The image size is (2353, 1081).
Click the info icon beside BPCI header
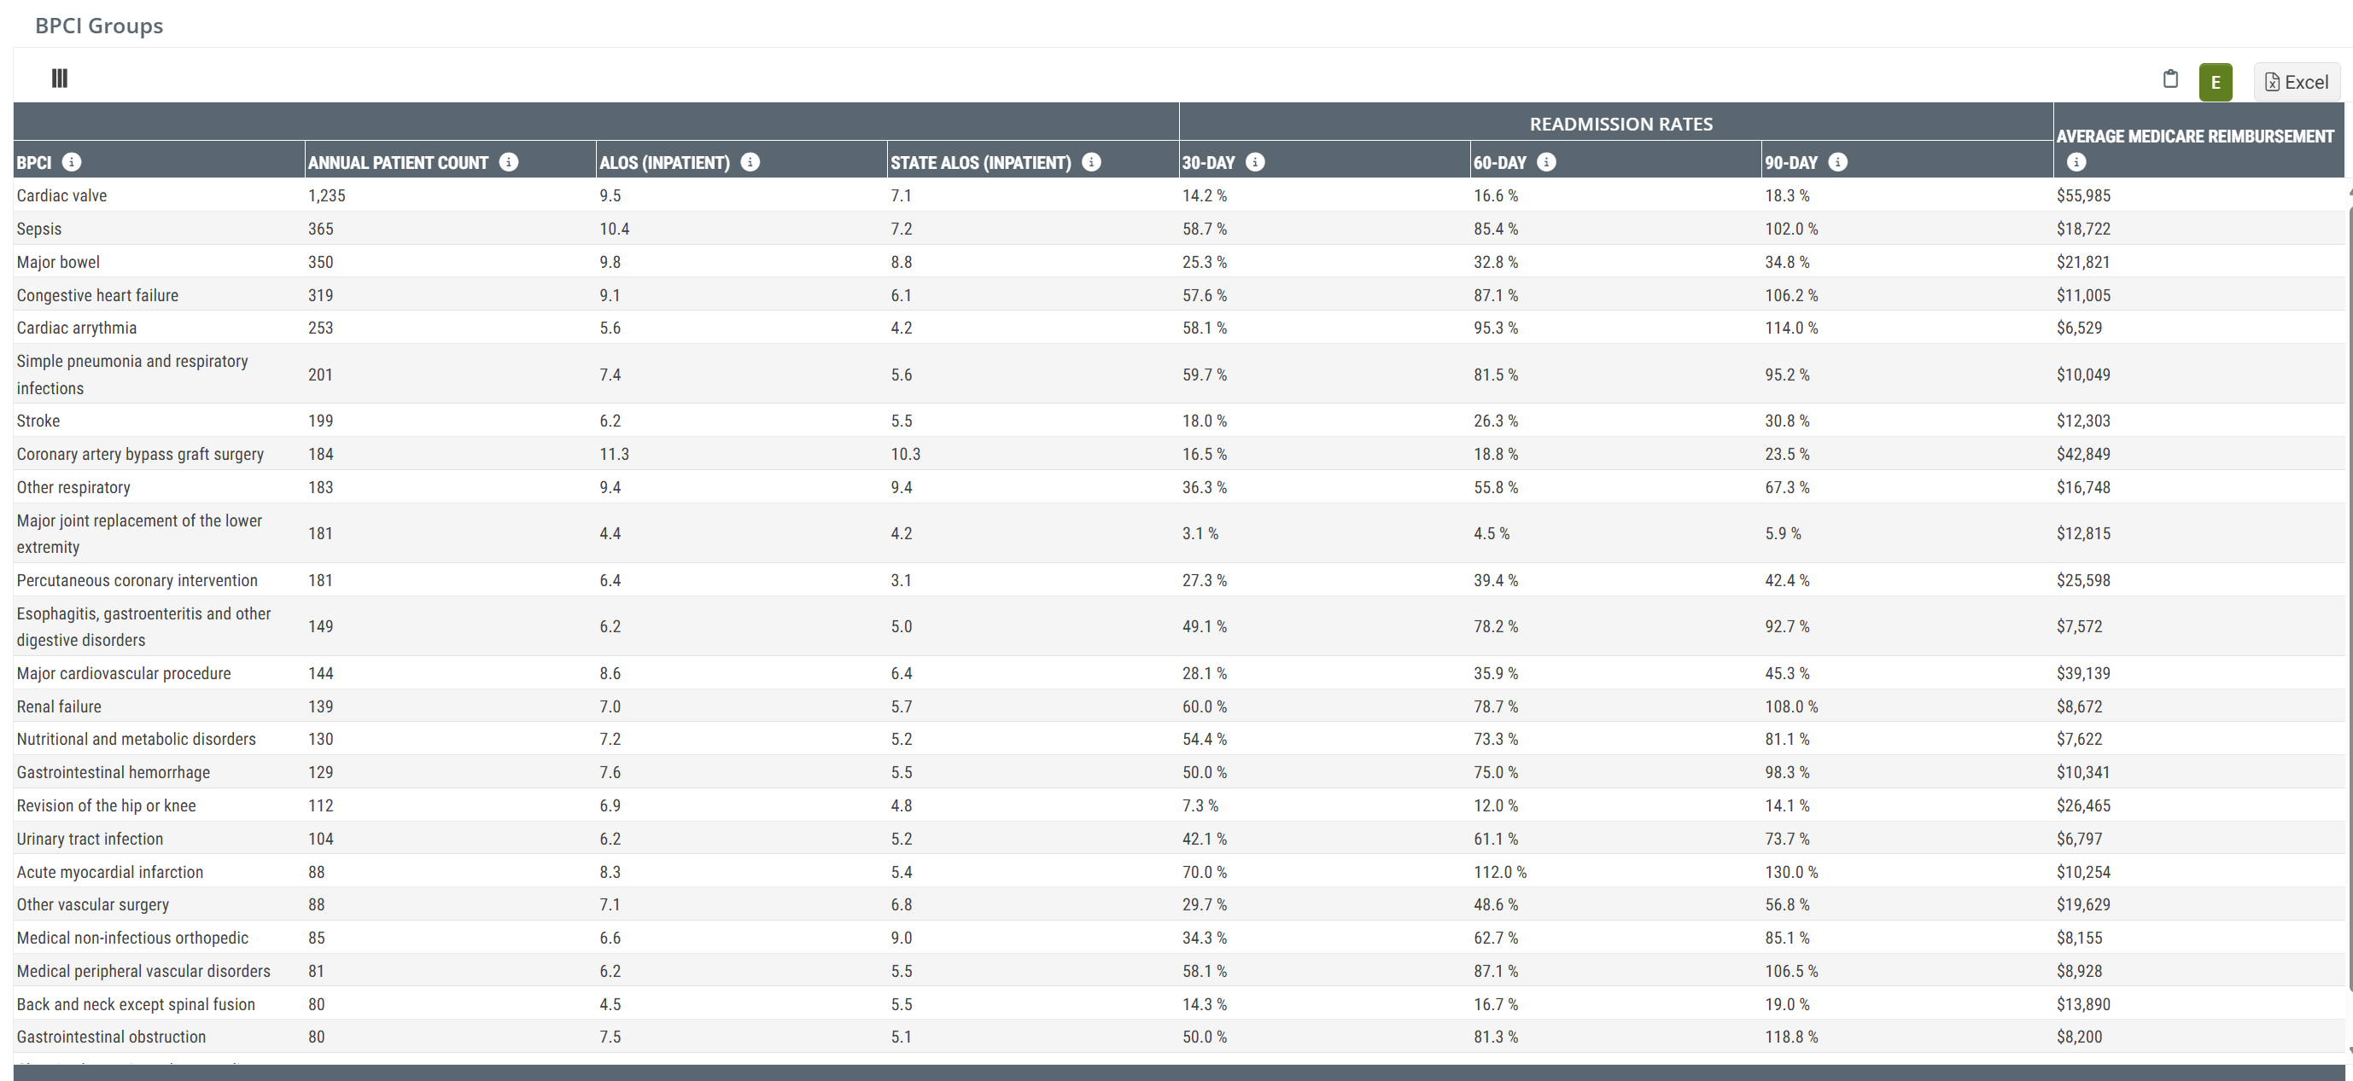coord(71,161)
